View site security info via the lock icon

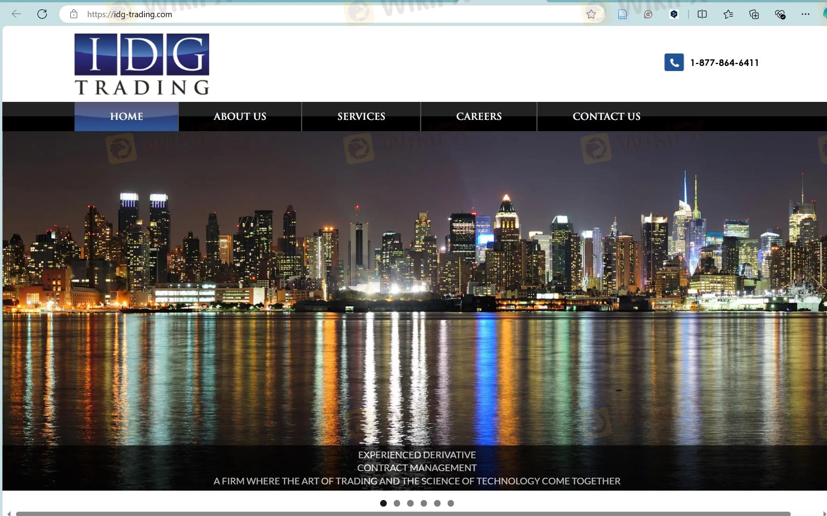(x=73, y=14)
